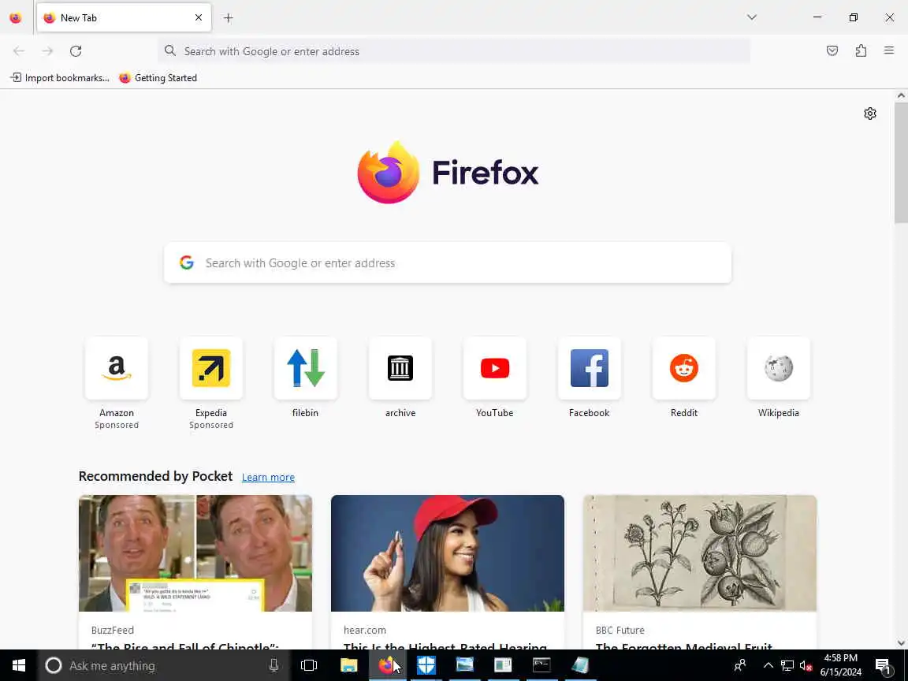
Task: Reload the current page
Action: [76, 51]
